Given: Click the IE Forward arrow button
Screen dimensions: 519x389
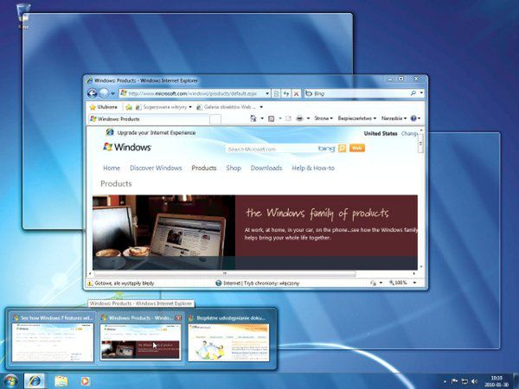Looking at the screenshot, I should [104, 93].
